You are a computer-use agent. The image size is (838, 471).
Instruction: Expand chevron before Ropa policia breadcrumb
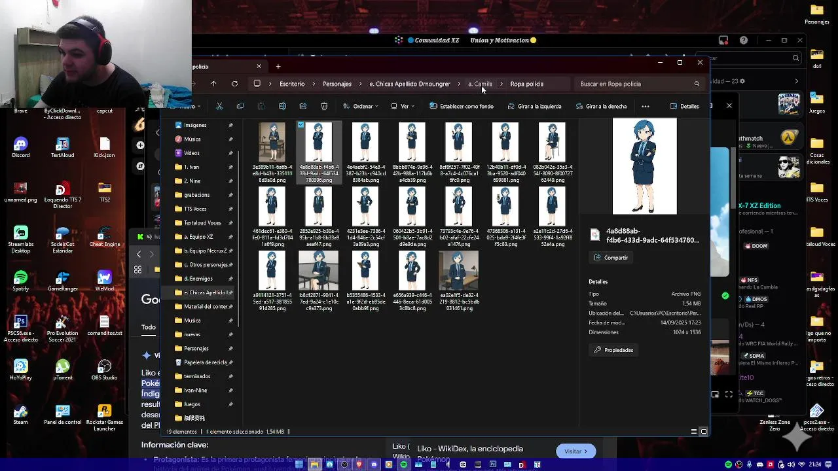(x=501, y=84)
